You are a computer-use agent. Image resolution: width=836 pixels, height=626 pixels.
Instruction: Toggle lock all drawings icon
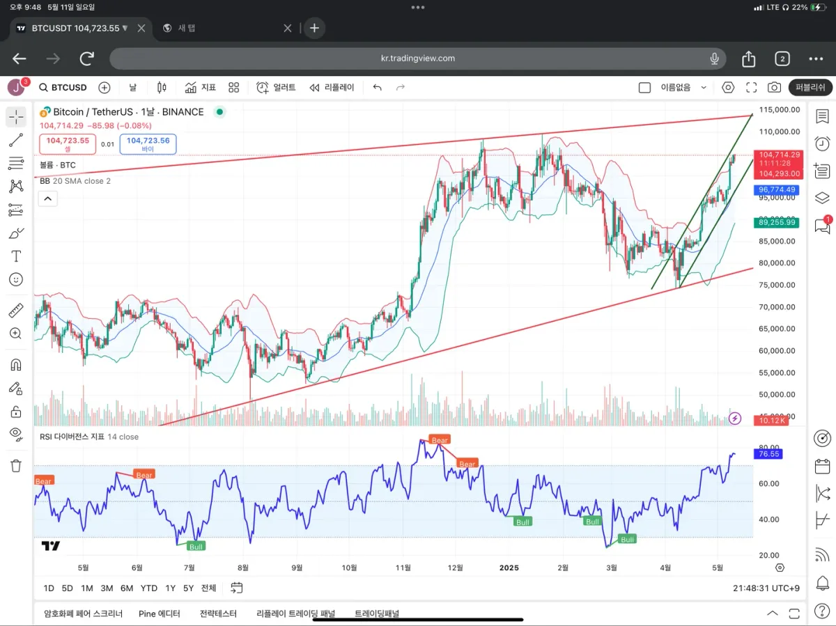15,412
